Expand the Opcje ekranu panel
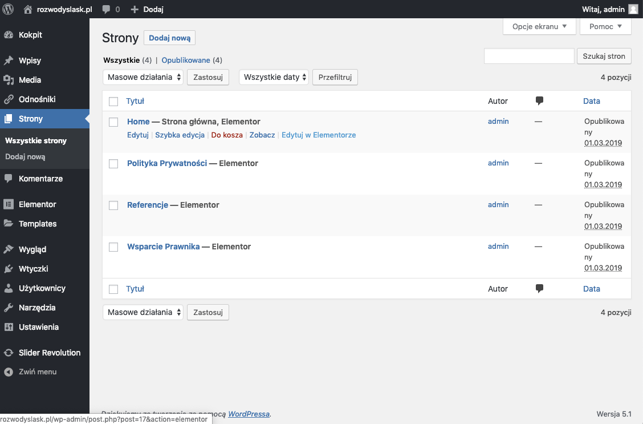643x424 pixels. 539,26
